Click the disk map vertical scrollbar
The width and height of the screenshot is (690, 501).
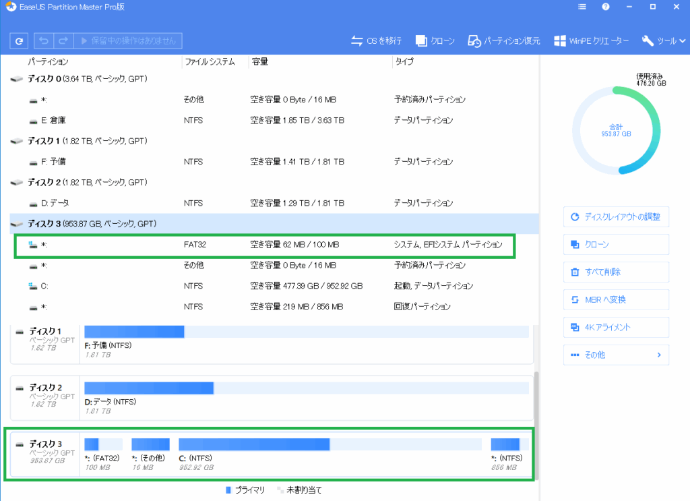pyautogui.click(x=535, y=418)
